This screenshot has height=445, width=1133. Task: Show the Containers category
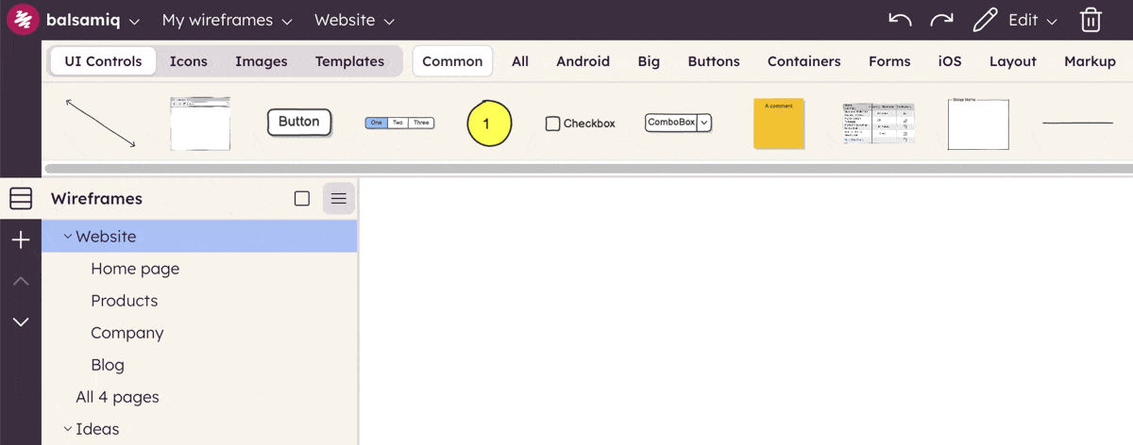[x=803, y=61]
